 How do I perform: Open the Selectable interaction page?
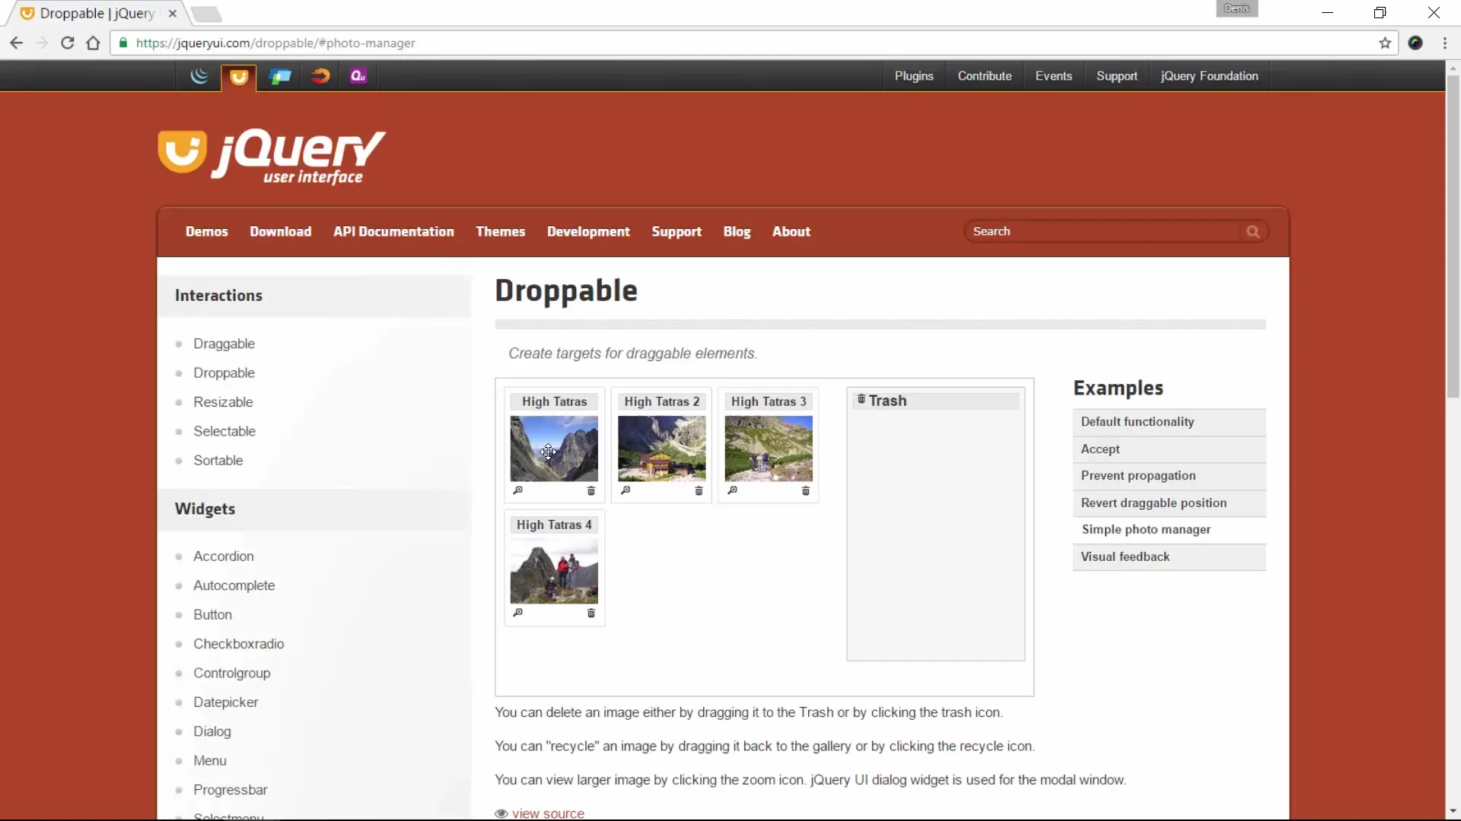click(x=224, y=431)
